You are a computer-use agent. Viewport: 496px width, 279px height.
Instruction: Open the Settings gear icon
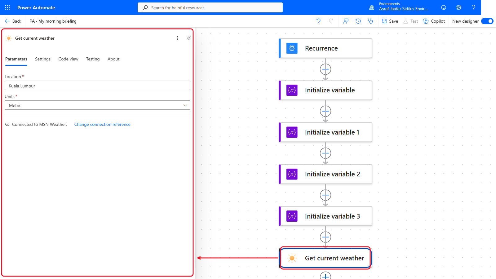(459, 7)
